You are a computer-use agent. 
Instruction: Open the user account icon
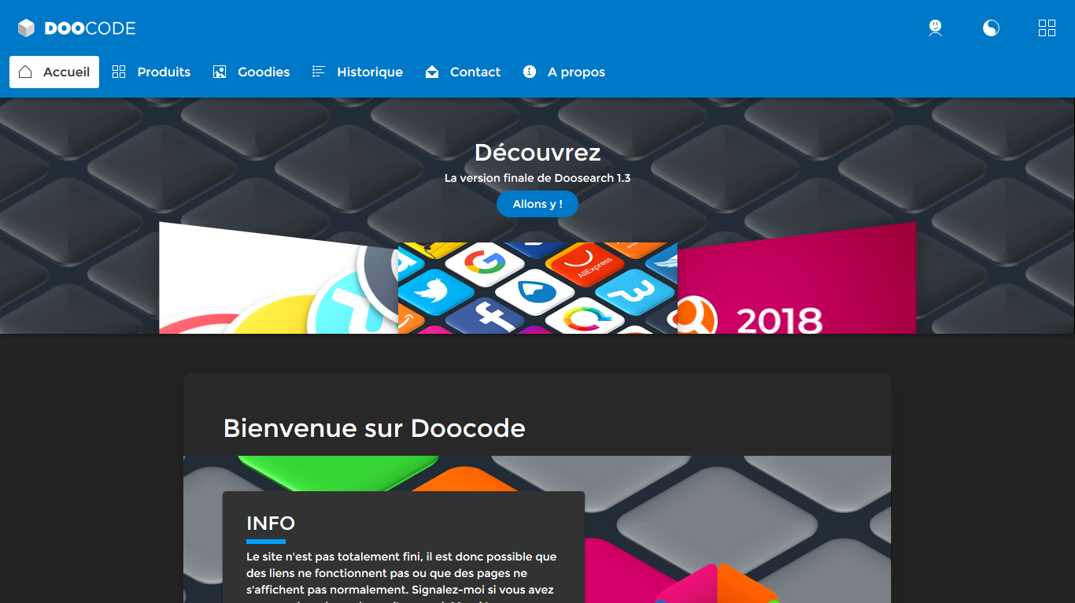coord(935,28)
